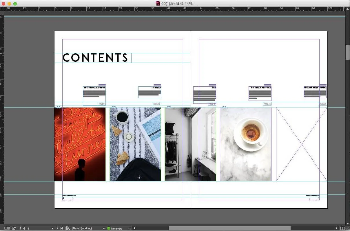Select the CONTENTS heading text

[x=95, y=58]
